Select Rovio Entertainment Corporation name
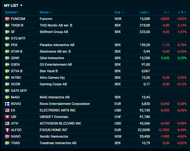The width and height of the screenshot is (190, 151). click(65, 104)
